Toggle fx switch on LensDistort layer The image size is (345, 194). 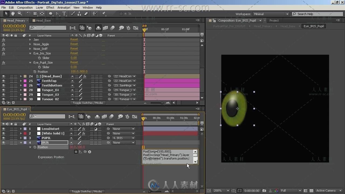point(84,129)
